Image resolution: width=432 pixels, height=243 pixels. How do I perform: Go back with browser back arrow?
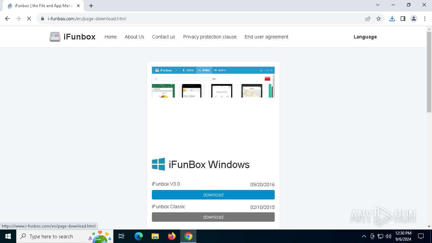coord(7,19)
